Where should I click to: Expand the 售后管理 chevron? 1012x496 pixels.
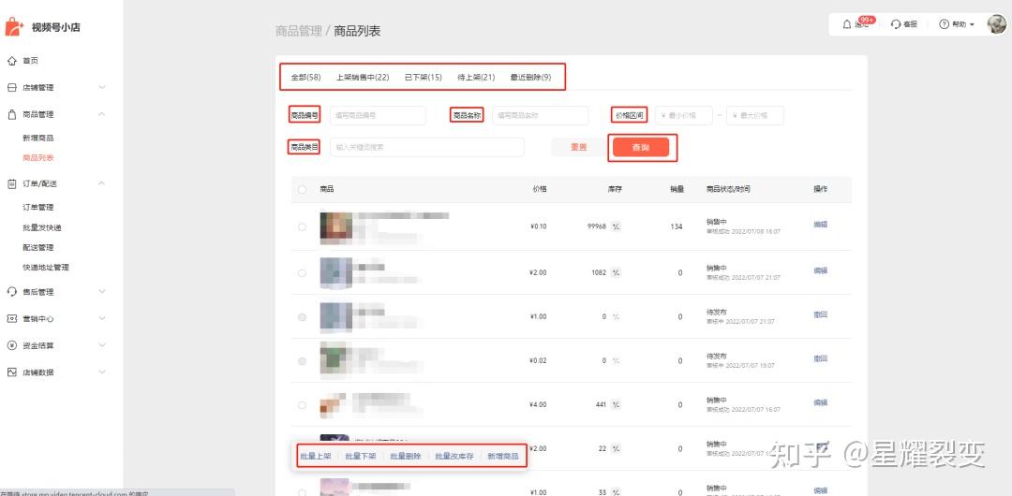point(102,292)
